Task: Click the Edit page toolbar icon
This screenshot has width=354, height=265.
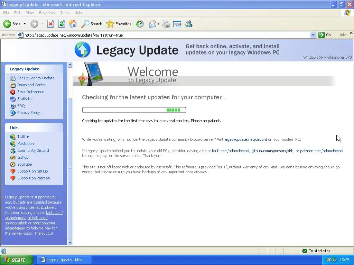Action: pos(177,24)
